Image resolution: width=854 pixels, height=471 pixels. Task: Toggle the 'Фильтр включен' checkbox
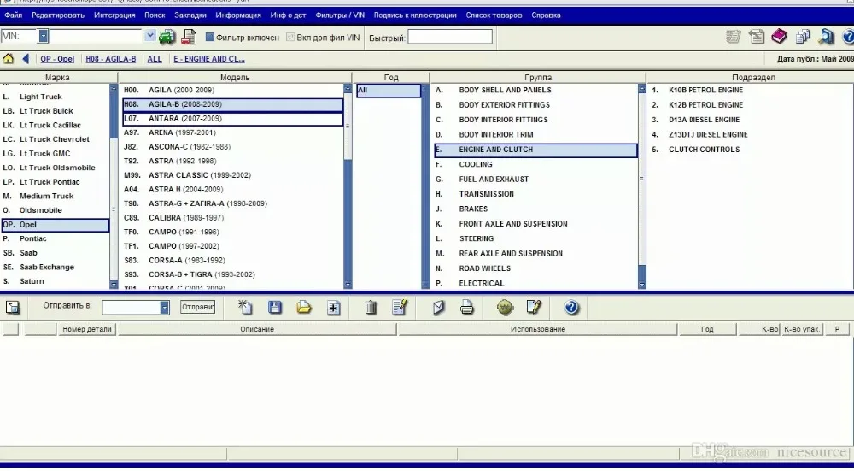(210, 37)
